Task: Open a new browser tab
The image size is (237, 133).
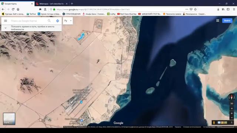Action: 72,3
